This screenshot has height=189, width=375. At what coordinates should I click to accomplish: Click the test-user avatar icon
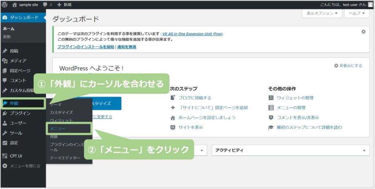pos(371,4)
